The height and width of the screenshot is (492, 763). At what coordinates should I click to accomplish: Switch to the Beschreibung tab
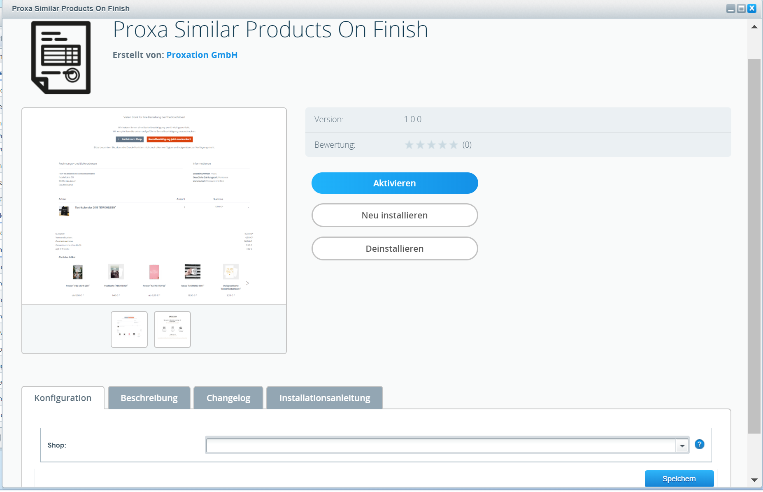(149, 398)
